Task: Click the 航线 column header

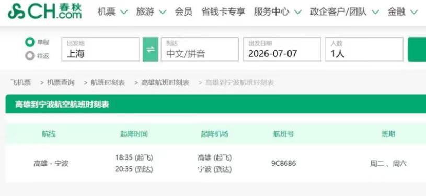Action: tap(49, 133)
